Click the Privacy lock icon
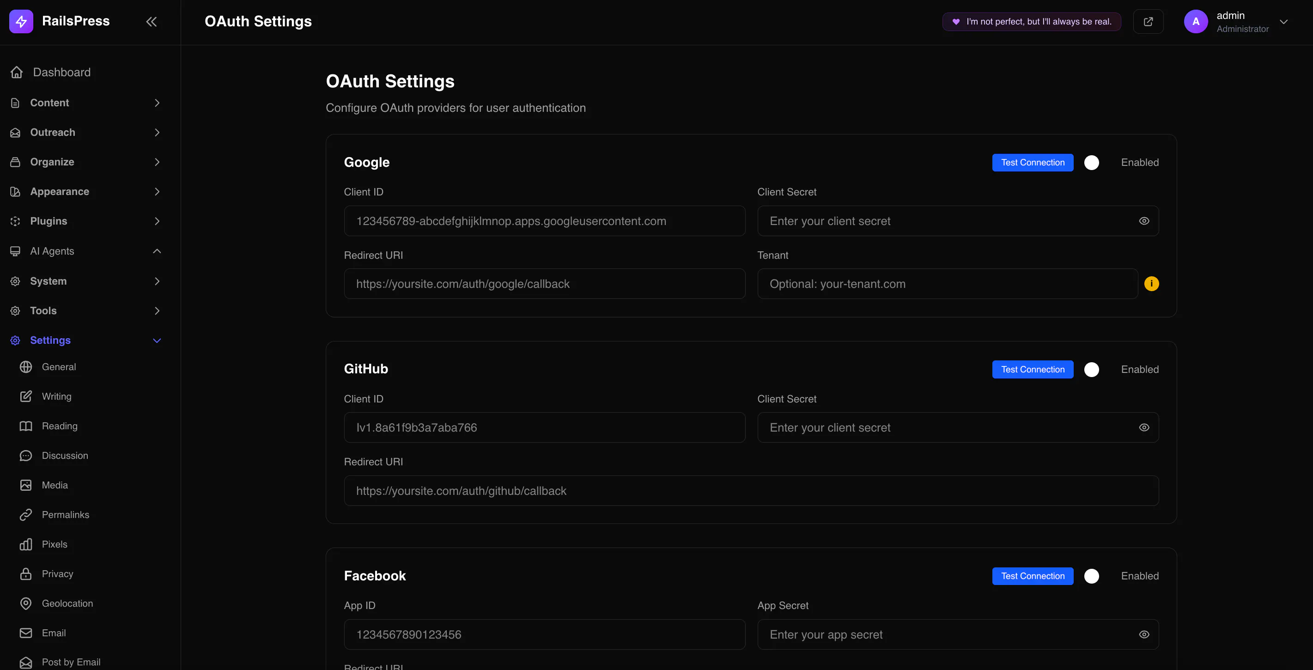 (26, 574)
